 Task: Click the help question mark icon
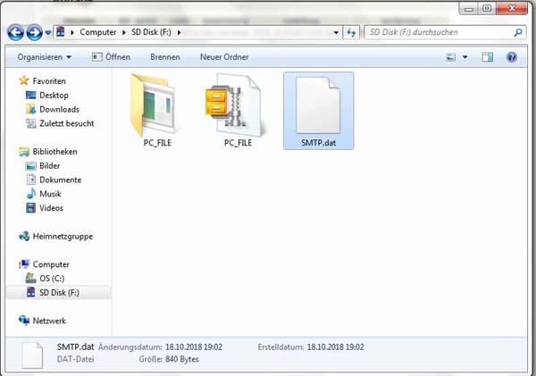point(512,57)
